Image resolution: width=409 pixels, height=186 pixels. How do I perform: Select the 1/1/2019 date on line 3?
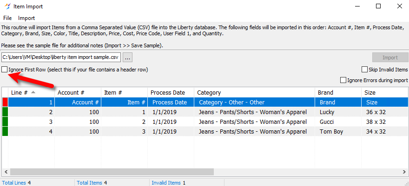point(171,122)
